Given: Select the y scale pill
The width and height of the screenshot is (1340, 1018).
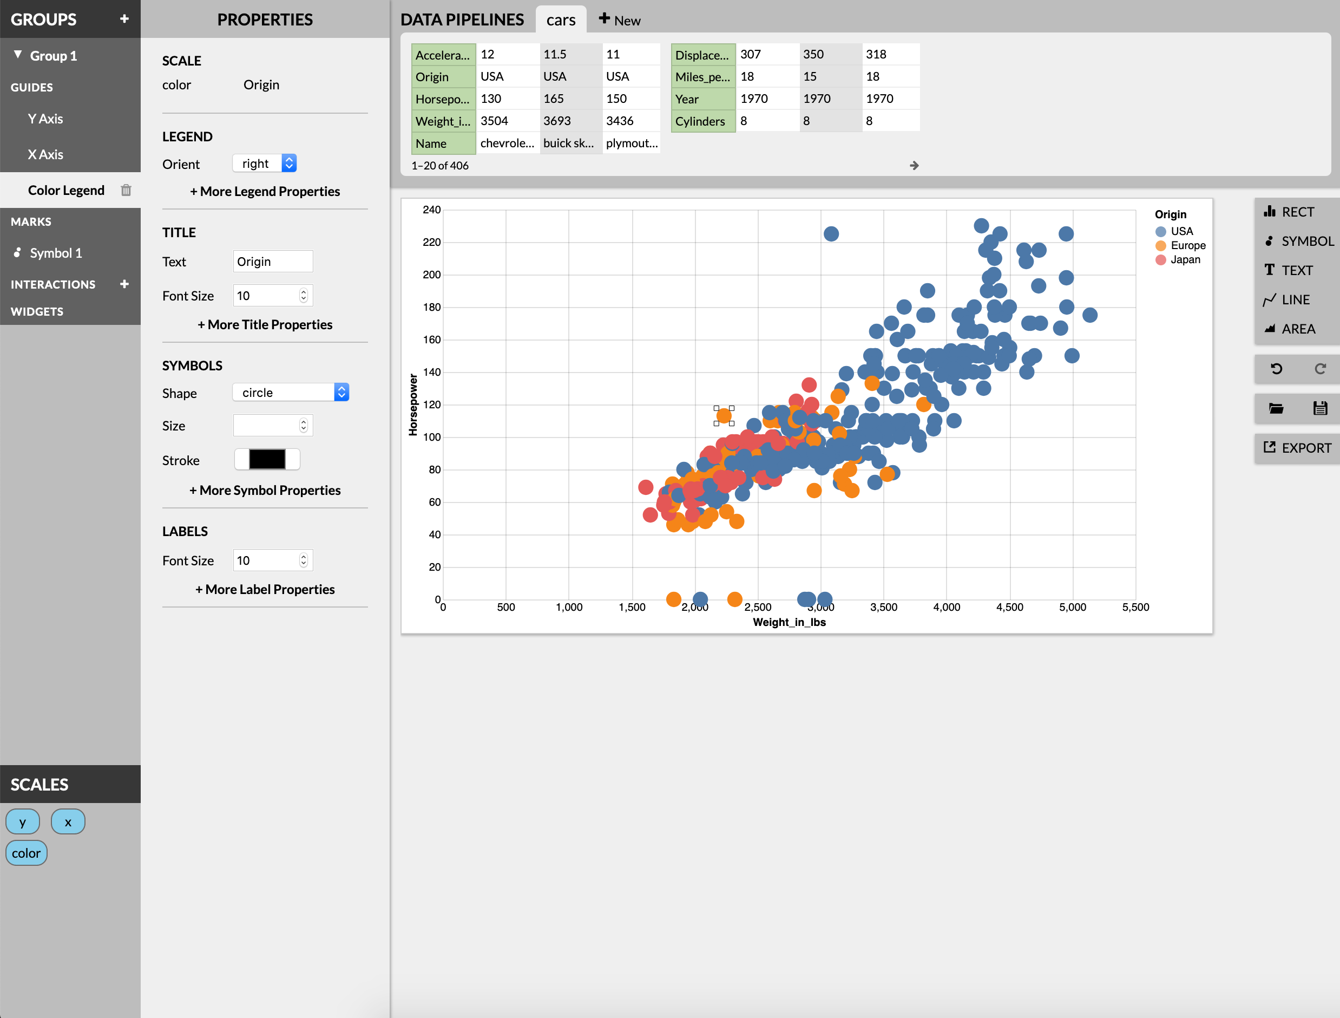Looking at the screenshot, I should point(22,821).
